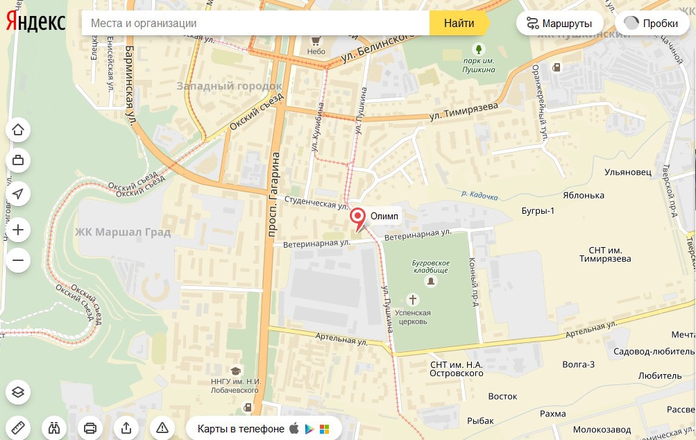Open the Карты в телефоне banner
Screen dimensions: 696x440
tap(264, 428)
